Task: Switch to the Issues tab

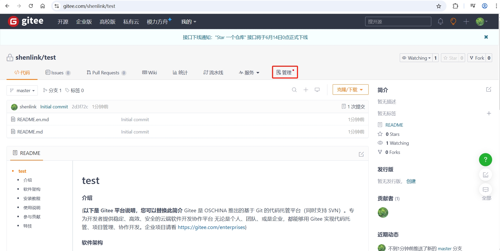Action: point(58,72)
